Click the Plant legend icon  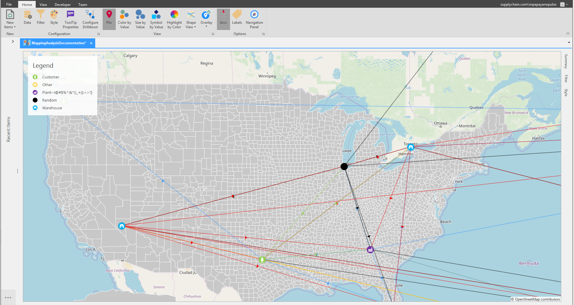(x=35, y=92)
